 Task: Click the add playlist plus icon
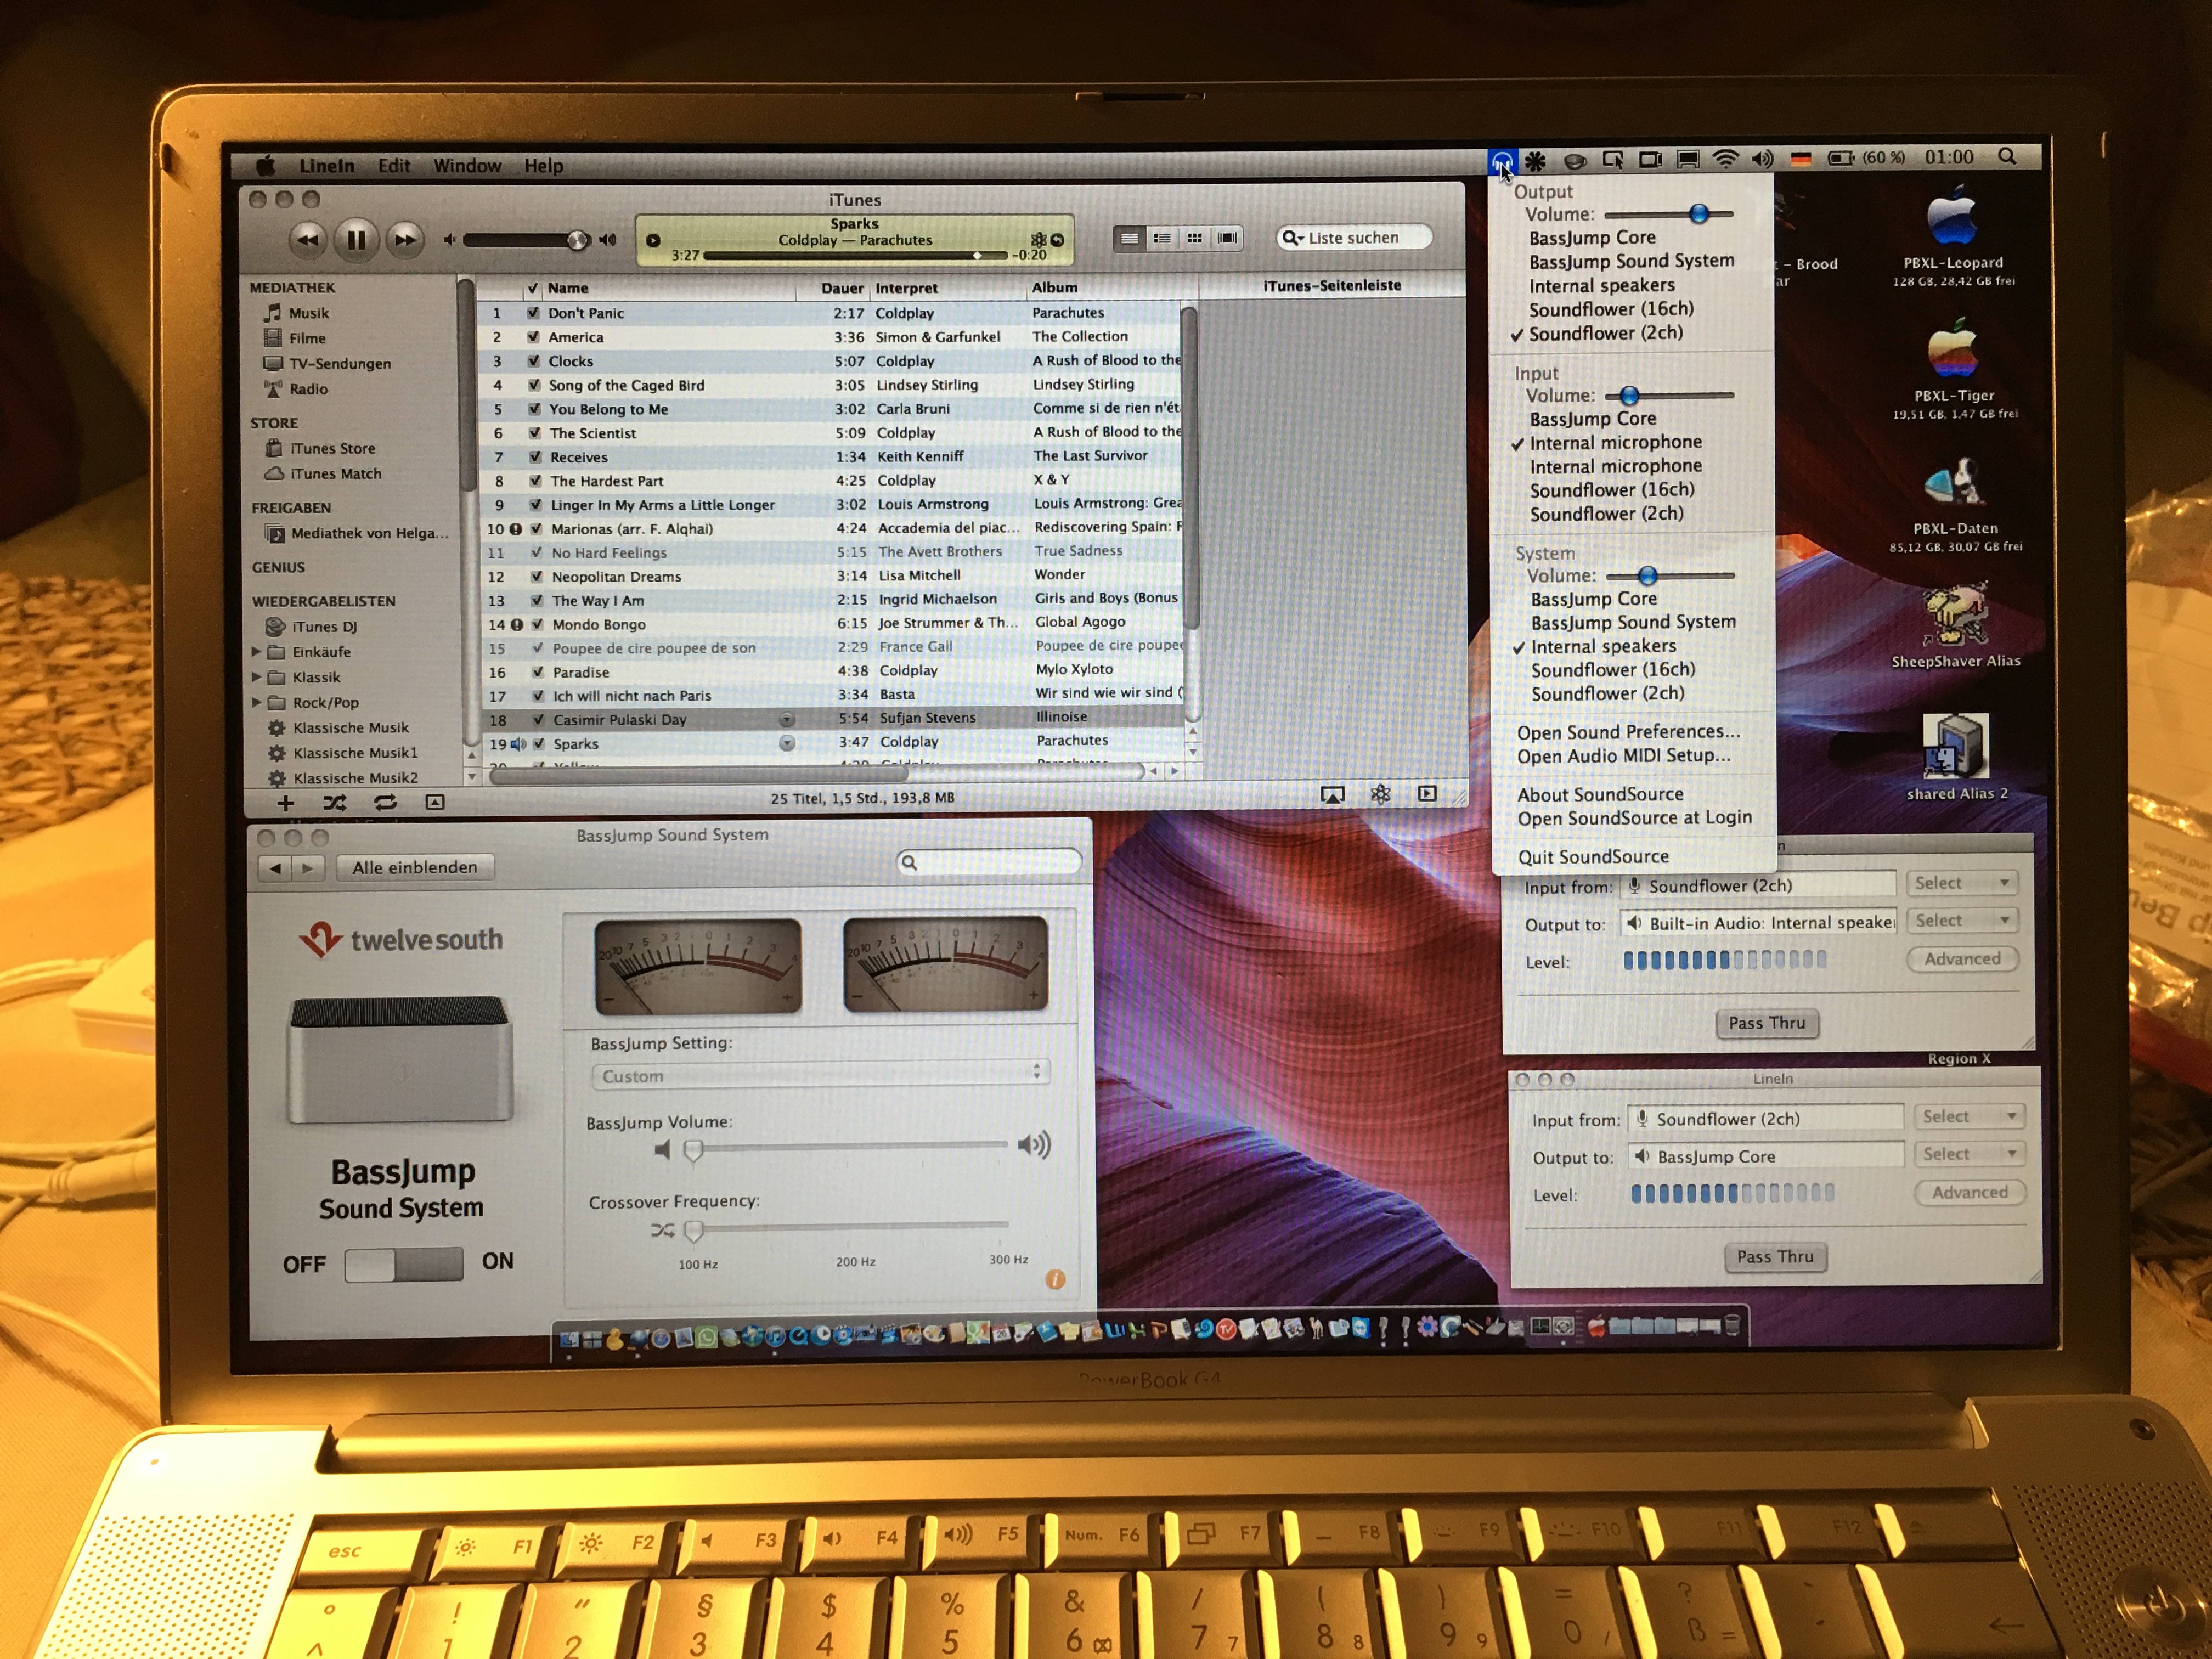click(285, 802)
